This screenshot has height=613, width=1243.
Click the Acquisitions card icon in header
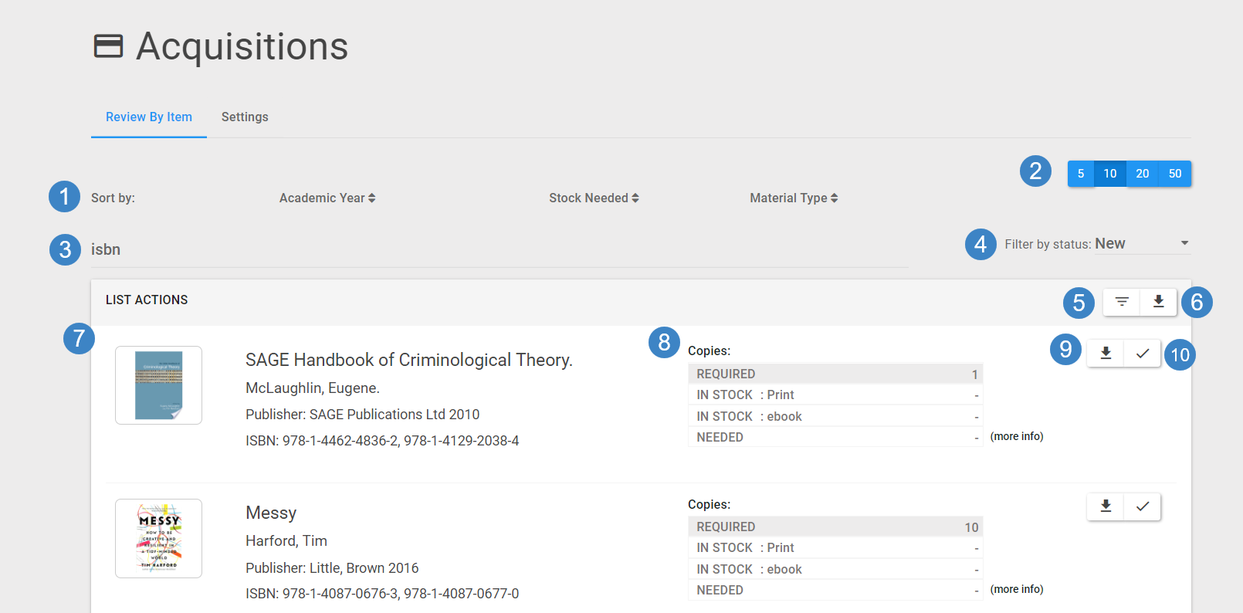(x=108, y=46)
